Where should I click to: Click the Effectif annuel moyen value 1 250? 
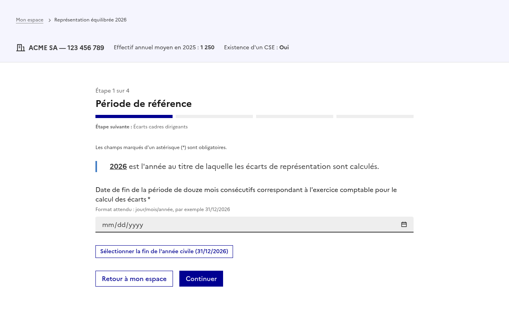coord(207,47)
